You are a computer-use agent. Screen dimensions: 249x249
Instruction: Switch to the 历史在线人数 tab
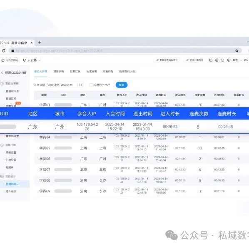pos(127,72)
